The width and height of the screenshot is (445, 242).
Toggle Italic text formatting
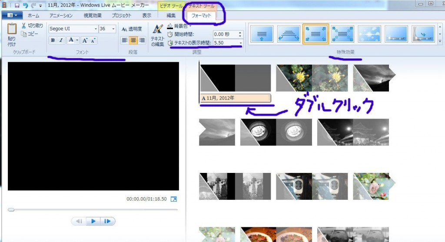click(x=61, y=40)
